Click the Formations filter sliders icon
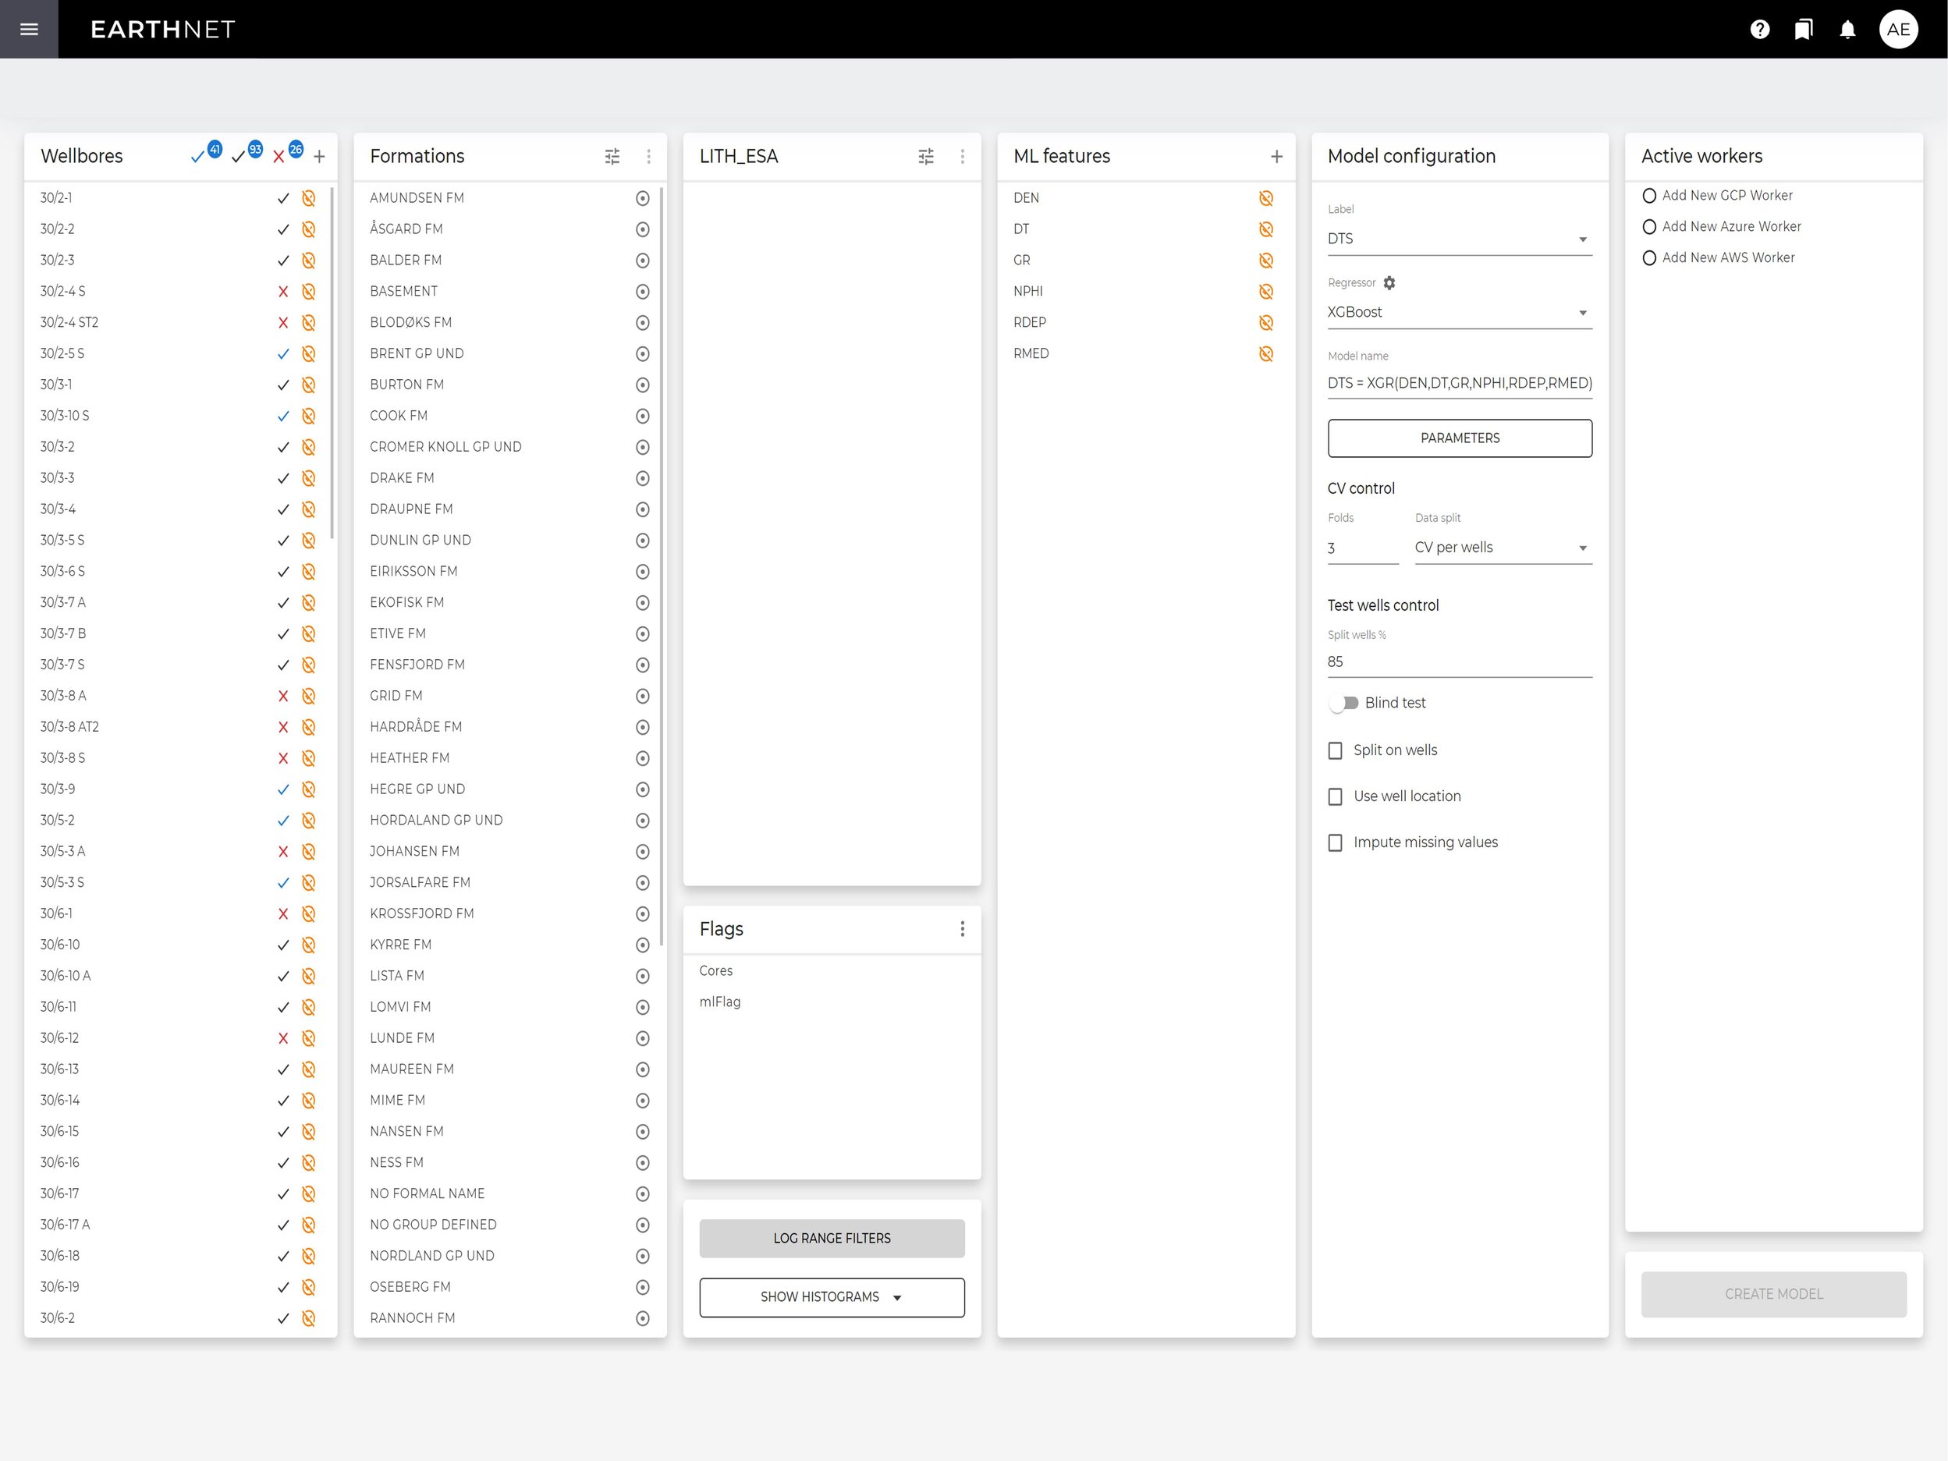1948x1461 pixels. click(612, 156)
